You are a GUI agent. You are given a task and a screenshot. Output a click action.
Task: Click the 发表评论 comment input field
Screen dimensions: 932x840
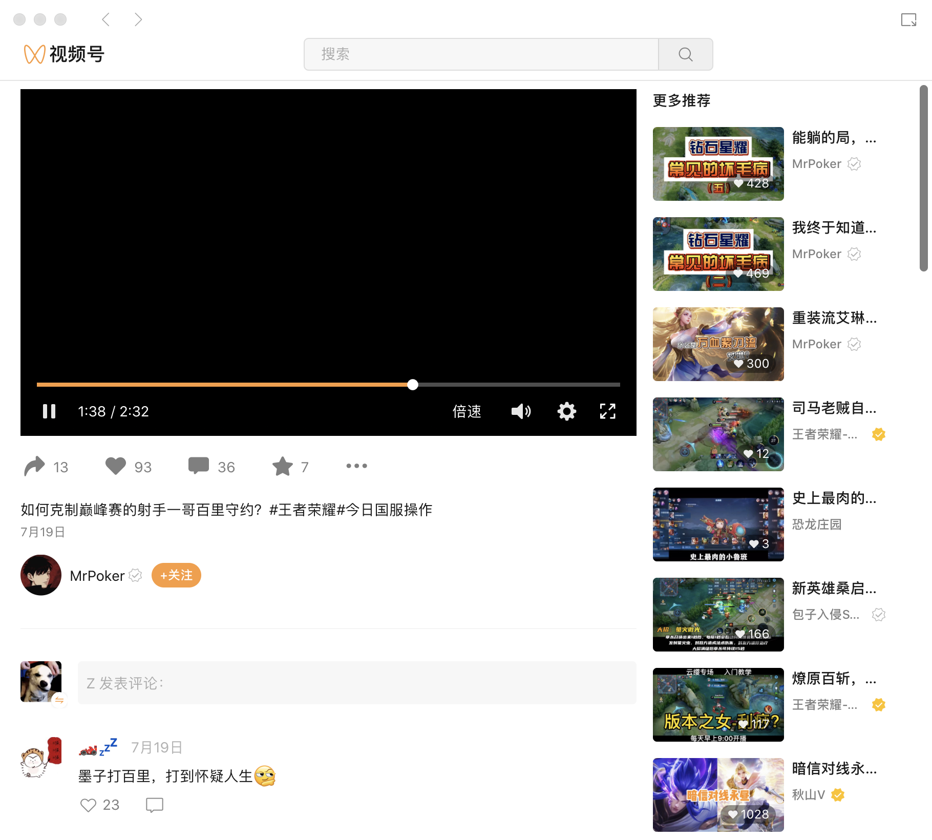357,683
